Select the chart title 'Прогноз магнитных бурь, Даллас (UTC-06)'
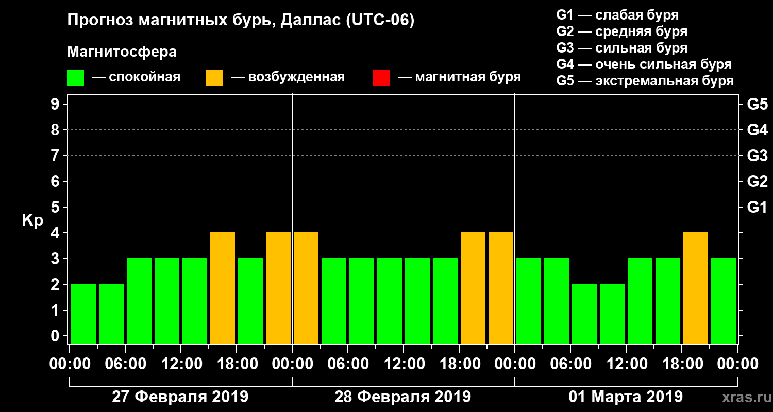Screen dimensions: 773x412 (241, 21)
